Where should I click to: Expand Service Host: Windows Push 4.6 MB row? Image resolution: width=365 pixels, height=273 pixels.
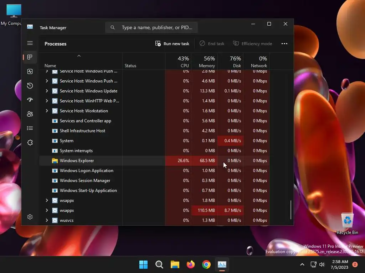click(x=47, y=81)
